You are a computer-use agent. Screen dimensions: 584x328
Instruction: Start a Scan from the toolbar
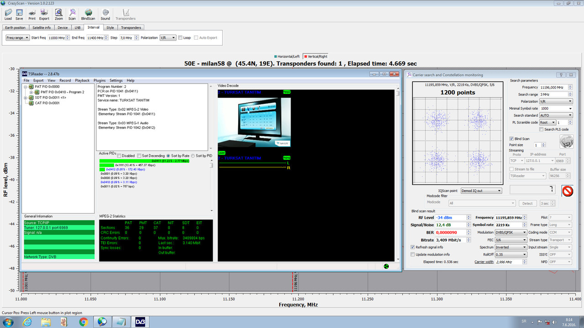72,15
